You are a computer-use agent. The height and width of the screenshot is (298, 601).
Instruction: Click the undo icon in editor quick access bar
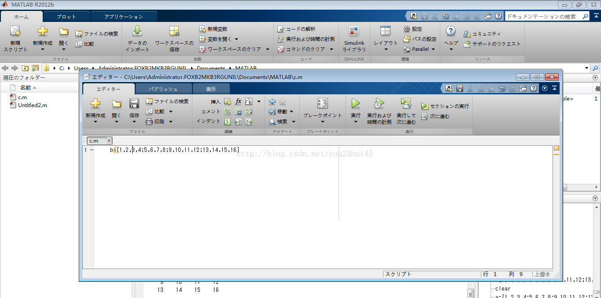coord(502,88)
